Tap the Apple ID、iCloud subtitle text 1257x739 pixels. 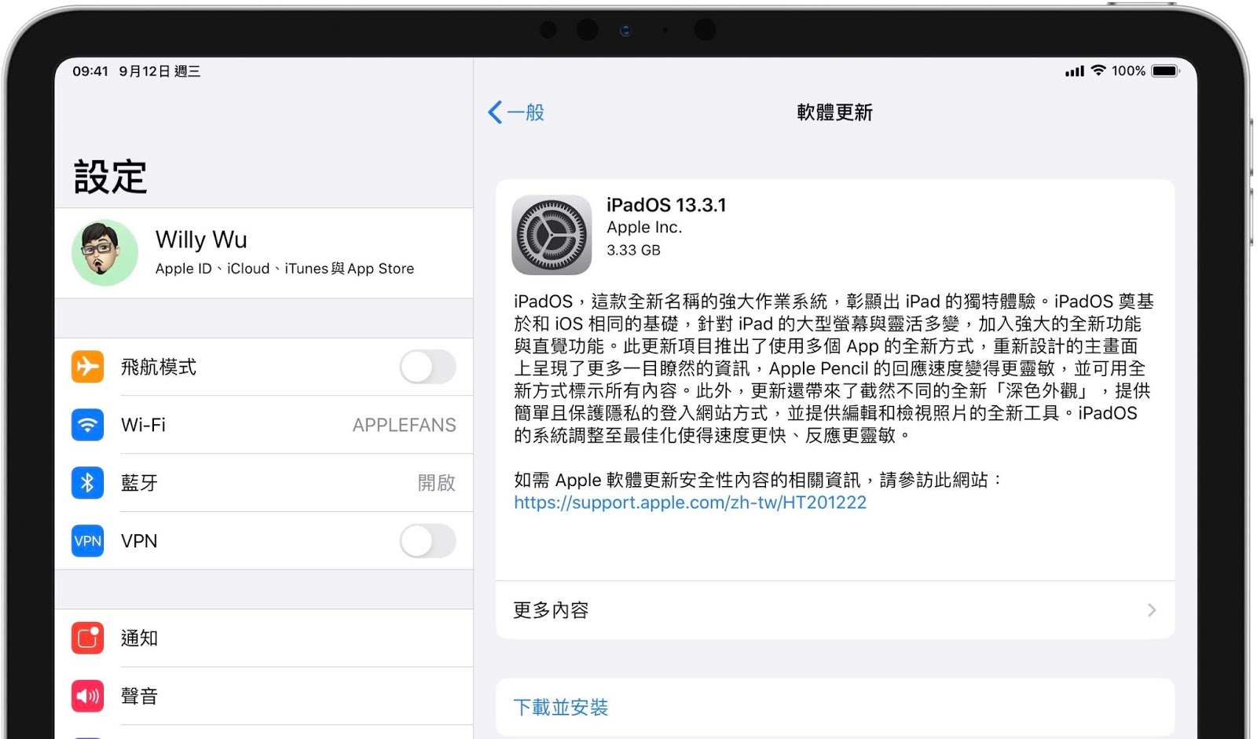[x=284, y=269]
